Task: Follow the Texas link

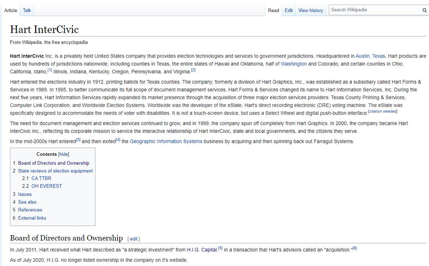Action: coord(379,56)
